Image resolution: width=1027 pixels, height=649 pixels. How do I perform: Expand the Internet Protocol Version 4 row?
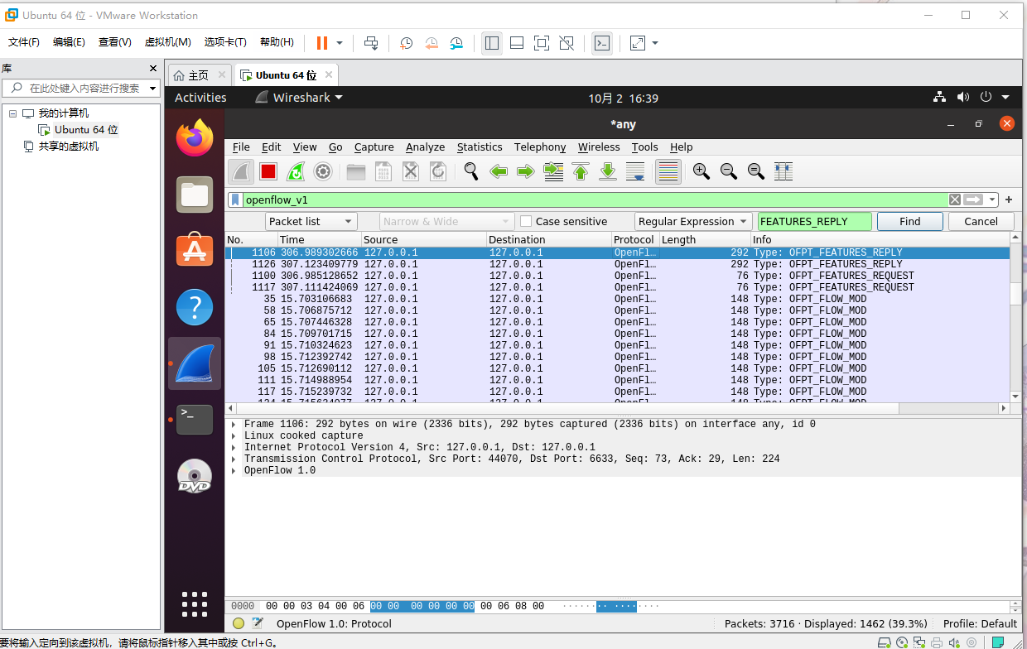click(234, 447)
